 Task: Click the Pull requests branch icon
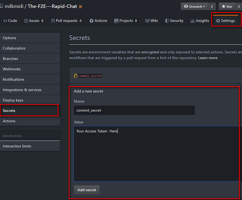(x=53, y=21)
